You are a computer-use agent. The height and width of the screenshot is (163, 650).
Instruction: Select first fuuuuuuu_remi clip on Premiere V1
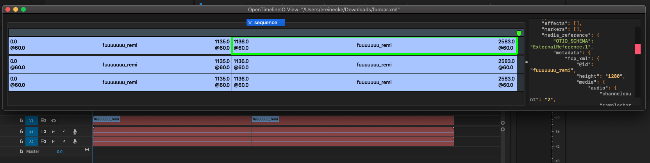[172, 120]
